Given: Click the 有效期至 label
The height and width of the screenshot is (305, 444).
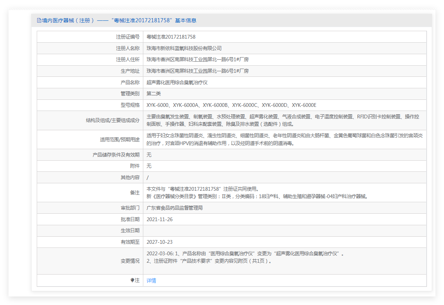Looking at the screenshot, I should pyautogui.click(x=130, y=242).
